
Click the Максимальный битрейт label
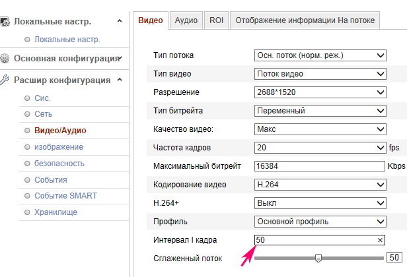tap(197, 166)
